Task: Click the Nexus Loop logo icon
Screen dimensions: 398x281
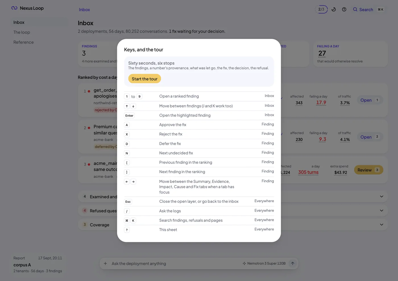Action: (x=14, y=8)
